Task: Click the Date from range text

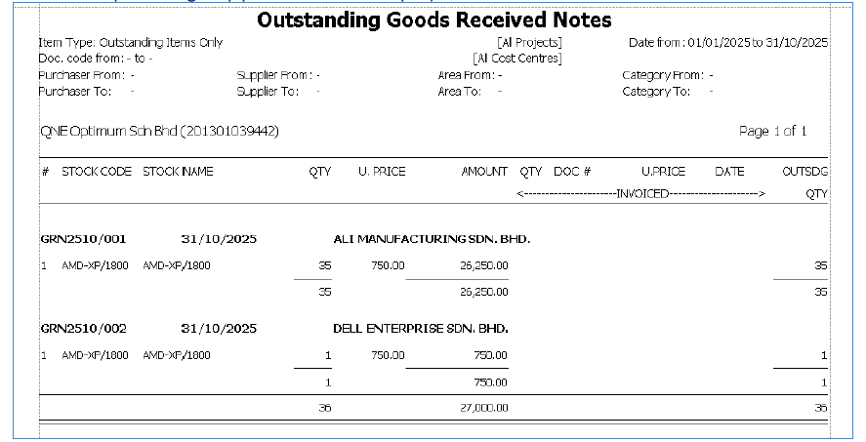Action: tap(728, 43)
